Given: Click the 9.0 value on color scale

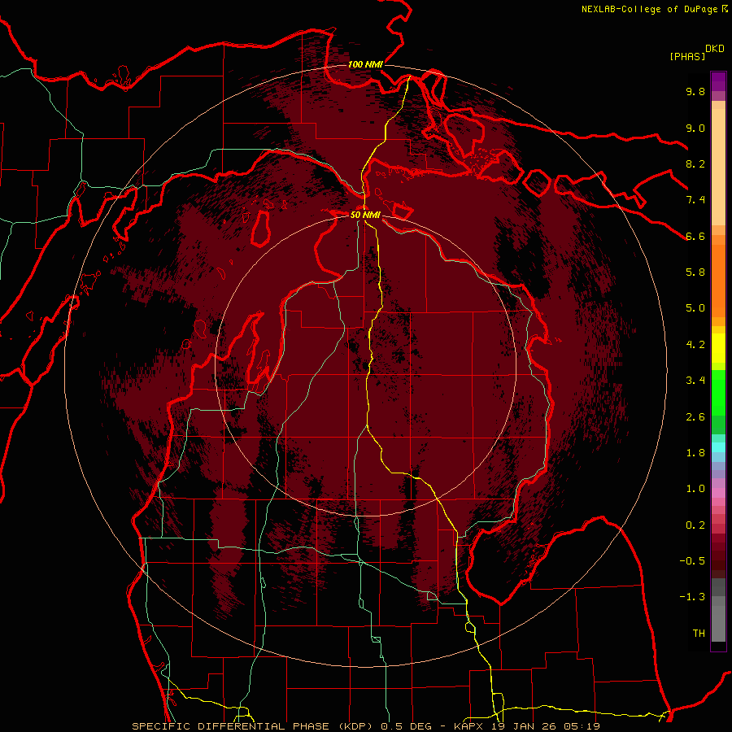Looking at the screenshot, I should (695, 128).
